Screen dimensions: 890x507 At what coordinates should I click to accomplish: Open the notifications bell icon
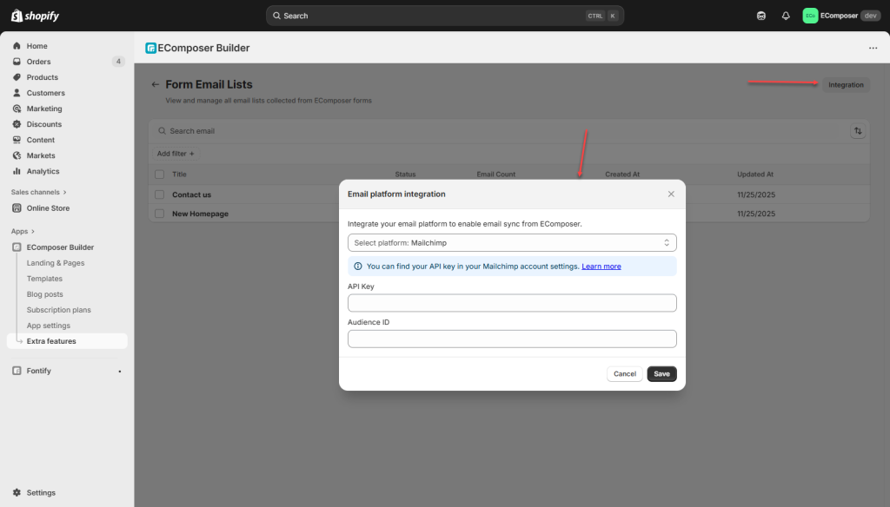[x=786, y=16]
